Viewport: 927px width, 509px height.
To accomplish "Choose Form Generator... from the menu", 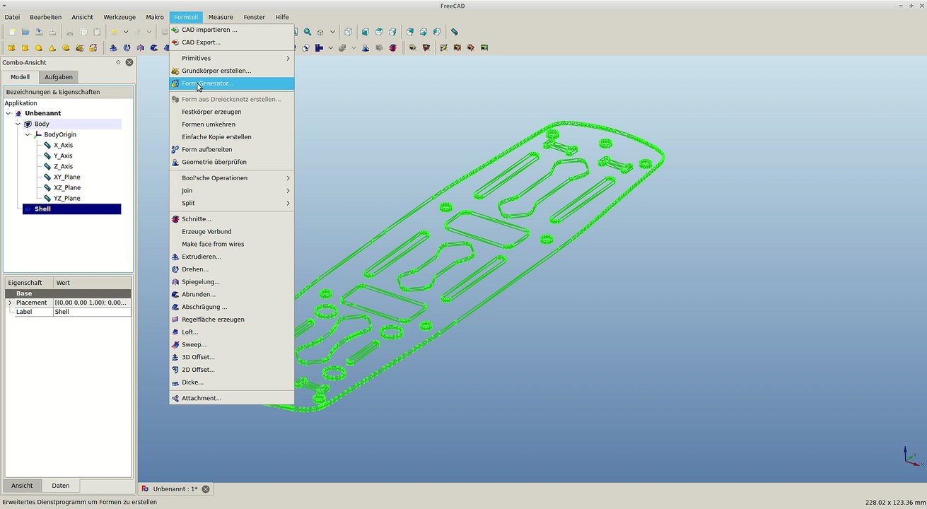I will [231, 83].
